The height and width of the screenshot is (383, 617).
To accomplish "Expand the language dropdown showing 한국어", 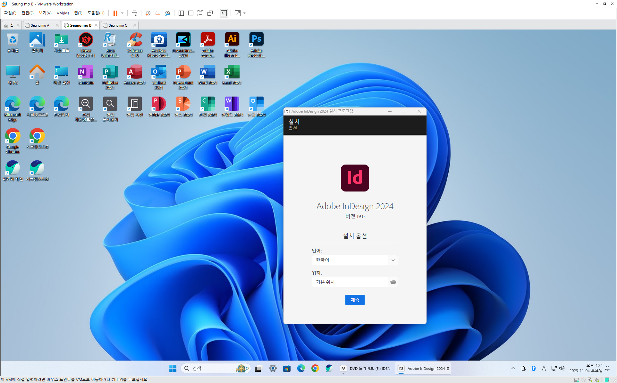I will pos(393,260).
